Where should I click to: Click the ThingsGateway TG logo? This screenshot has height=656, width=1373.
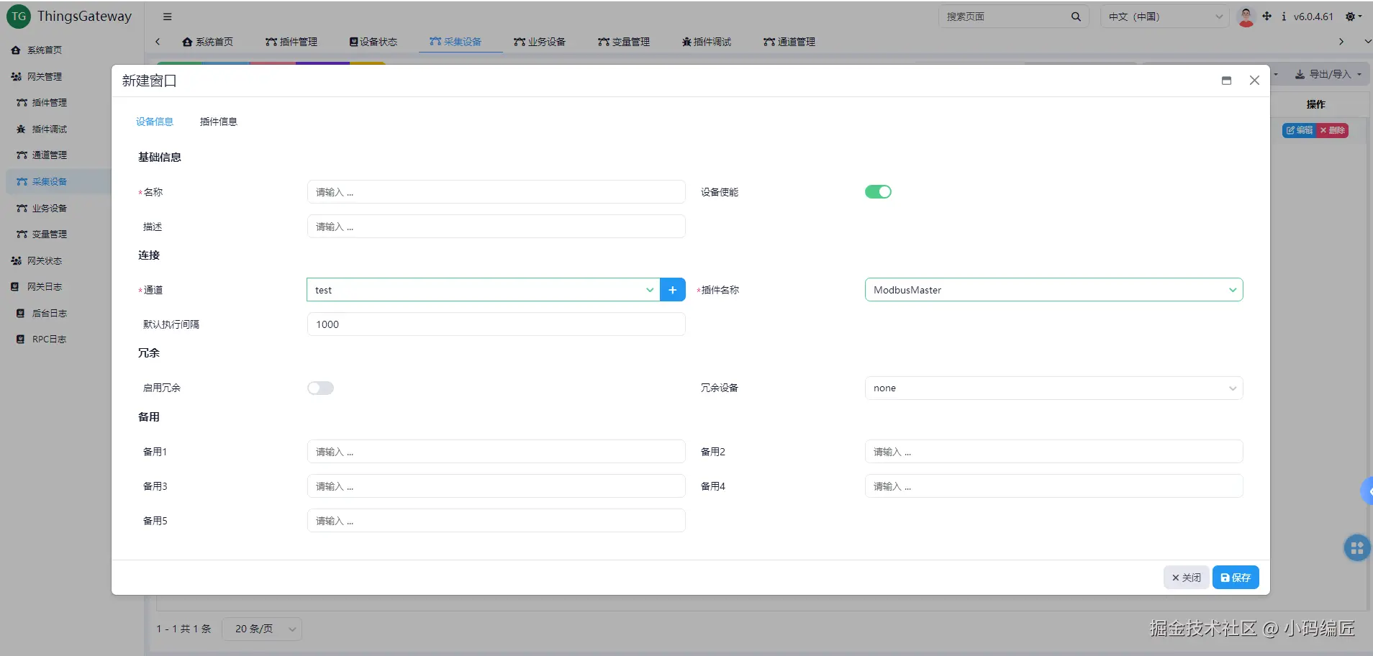19,17
